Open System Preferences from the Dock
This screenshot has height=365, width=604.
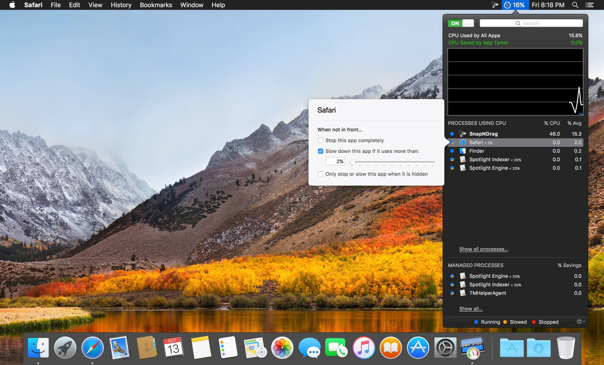(x=445, y=347)
